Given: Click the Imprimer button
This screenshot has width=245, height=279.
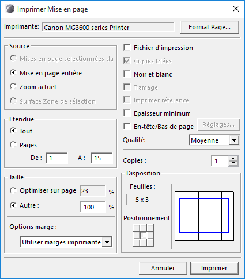Looking at the screenshot, I should point(214,268).
